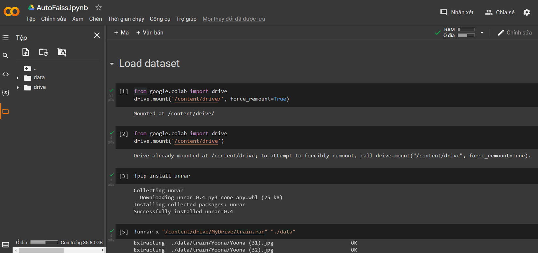Open the search sidebar icon

6,56
